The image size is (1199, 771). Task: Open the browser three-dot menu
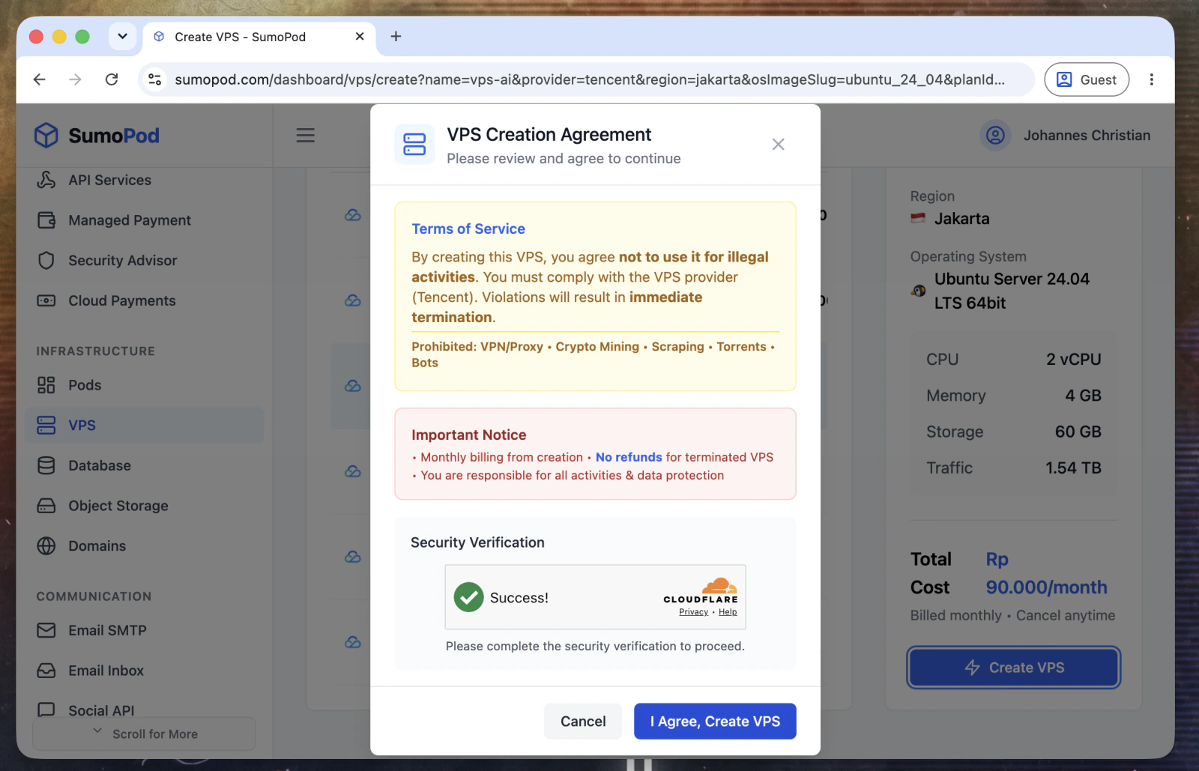tap(1152, 79)
